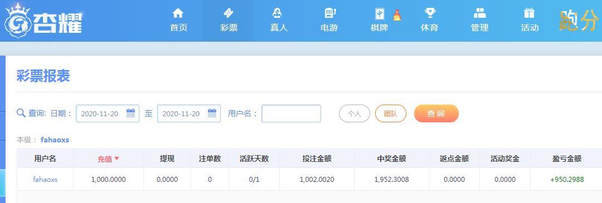Open the end date calendar icon
The width and height of the screenshot is (602, 203).
click(x=212, y=113)
